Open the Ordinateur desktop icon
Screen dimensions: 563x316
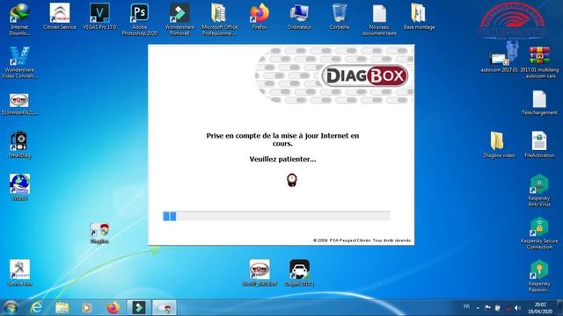299,16
